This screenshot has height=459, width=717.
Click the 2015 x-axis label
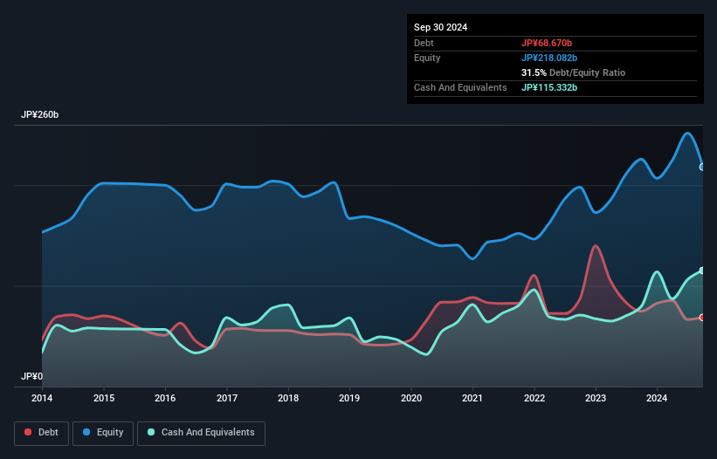click(104, 398)
